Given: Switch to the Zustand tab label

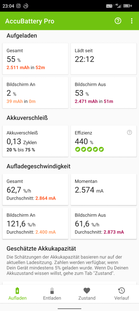Looking at the screenshot, I should pyautogui.click(x=87, y=298).
